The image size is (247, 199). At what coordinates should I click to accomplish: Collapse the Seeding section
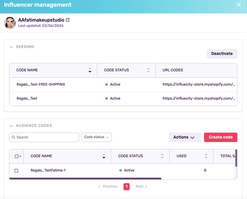[11, 47]
